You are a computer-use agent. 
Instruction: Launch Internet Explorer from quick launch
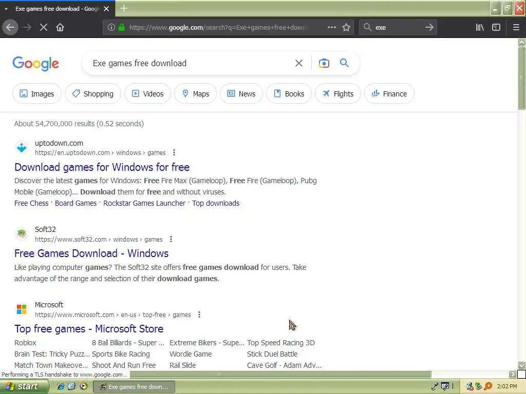[x=61, y=386]
